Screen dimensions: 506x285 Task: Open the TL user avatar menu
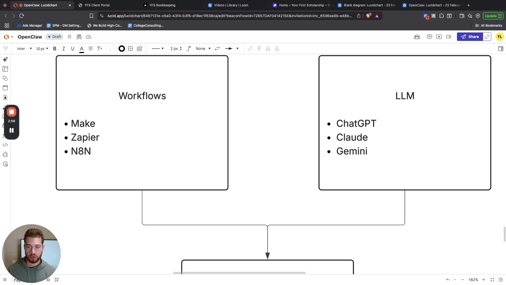pyautogui.click(x=500, y=37)
